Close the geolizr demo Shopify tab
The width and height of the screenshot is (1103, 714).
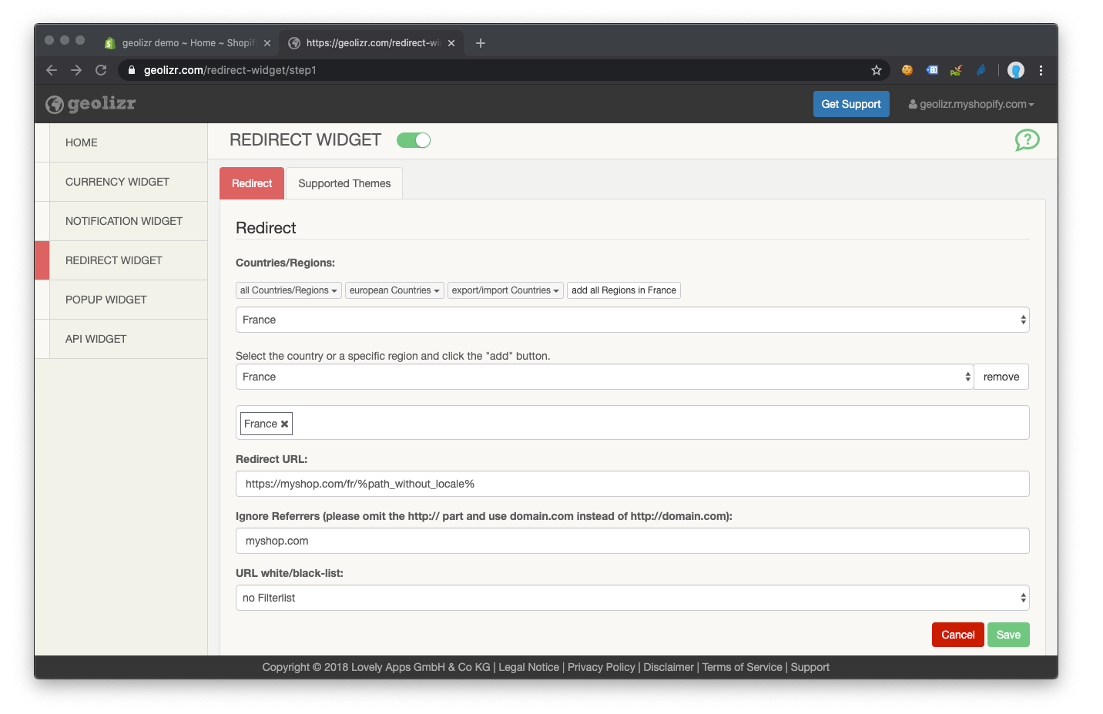(x=267, y=43)
